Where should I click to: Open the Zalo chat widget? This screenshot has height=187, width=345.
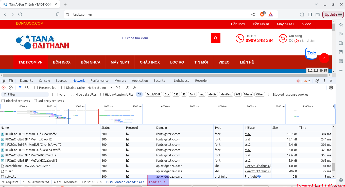tap(311, 53)
